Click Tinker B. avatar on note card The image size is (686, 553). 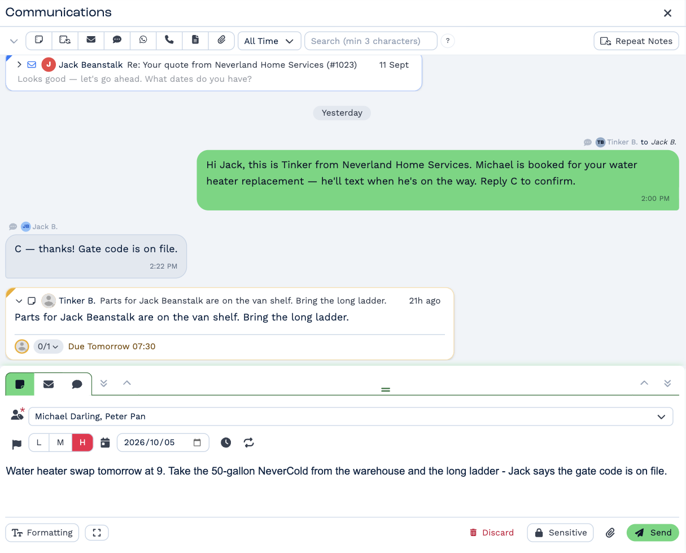[49, 301]
